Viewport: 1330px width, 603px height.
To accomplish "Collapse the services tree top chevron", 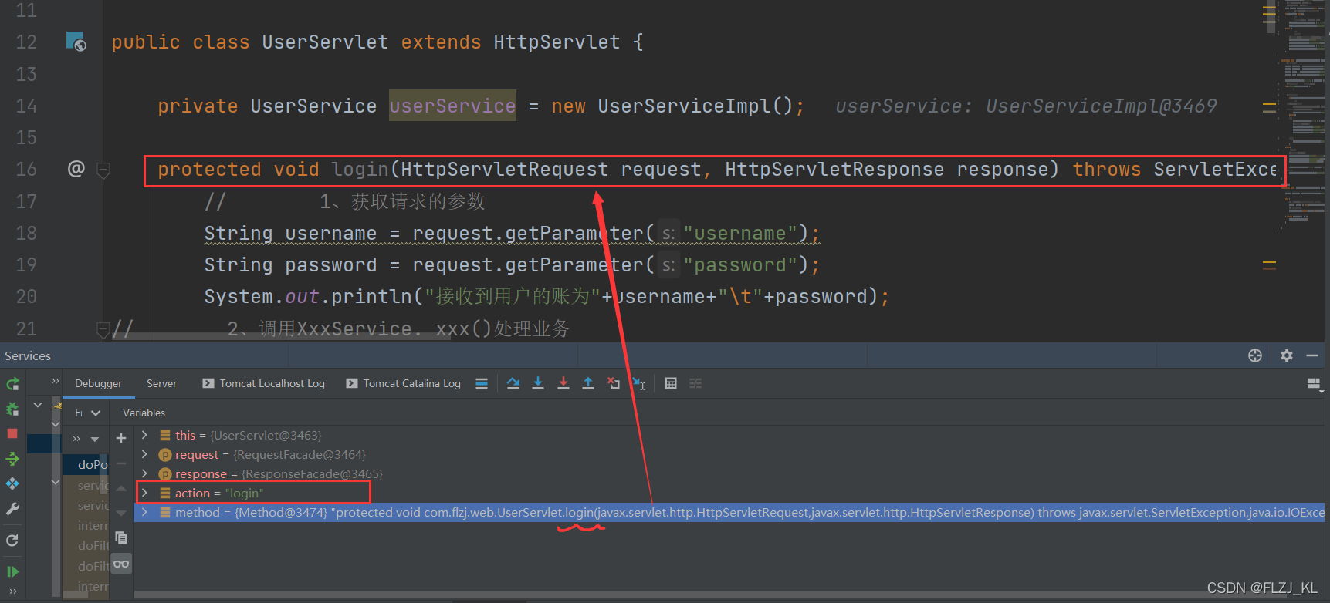I will click(37, 405).
